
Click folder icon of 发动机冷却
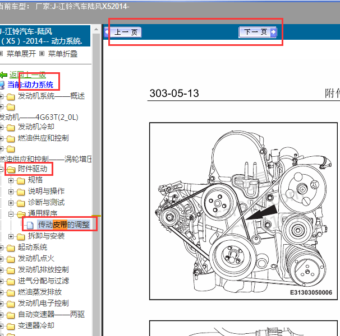click(11, 128)
